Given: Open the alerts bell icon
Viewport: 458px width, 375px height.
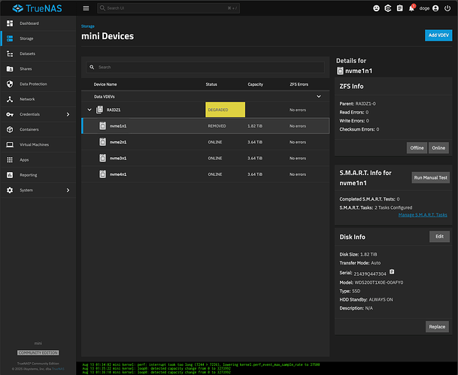Looking at the screenshot, I should coord(411,8).
